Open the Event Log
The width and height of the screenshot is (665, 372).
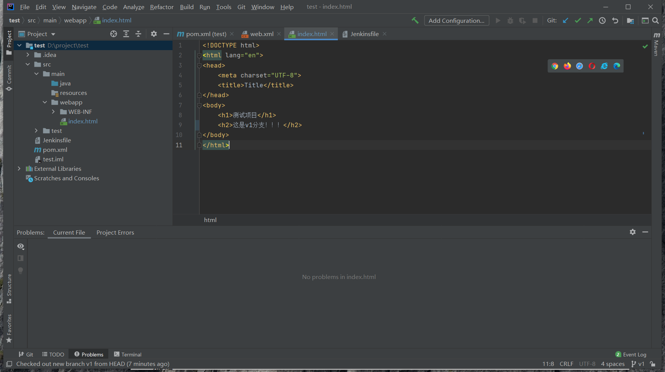(x=631, y=354)
